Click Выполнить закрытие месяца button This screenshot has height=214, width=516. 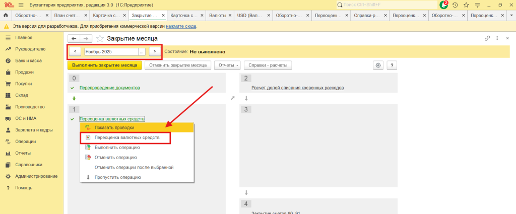point(105,65)
